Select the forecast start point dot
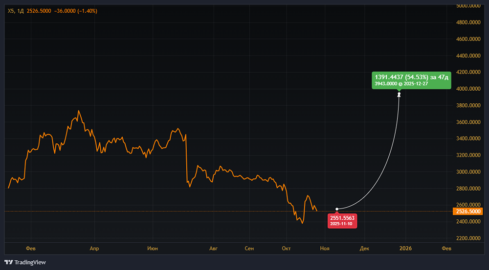The width and height of the screenshot is (489, 270). (x=337, y=209)
